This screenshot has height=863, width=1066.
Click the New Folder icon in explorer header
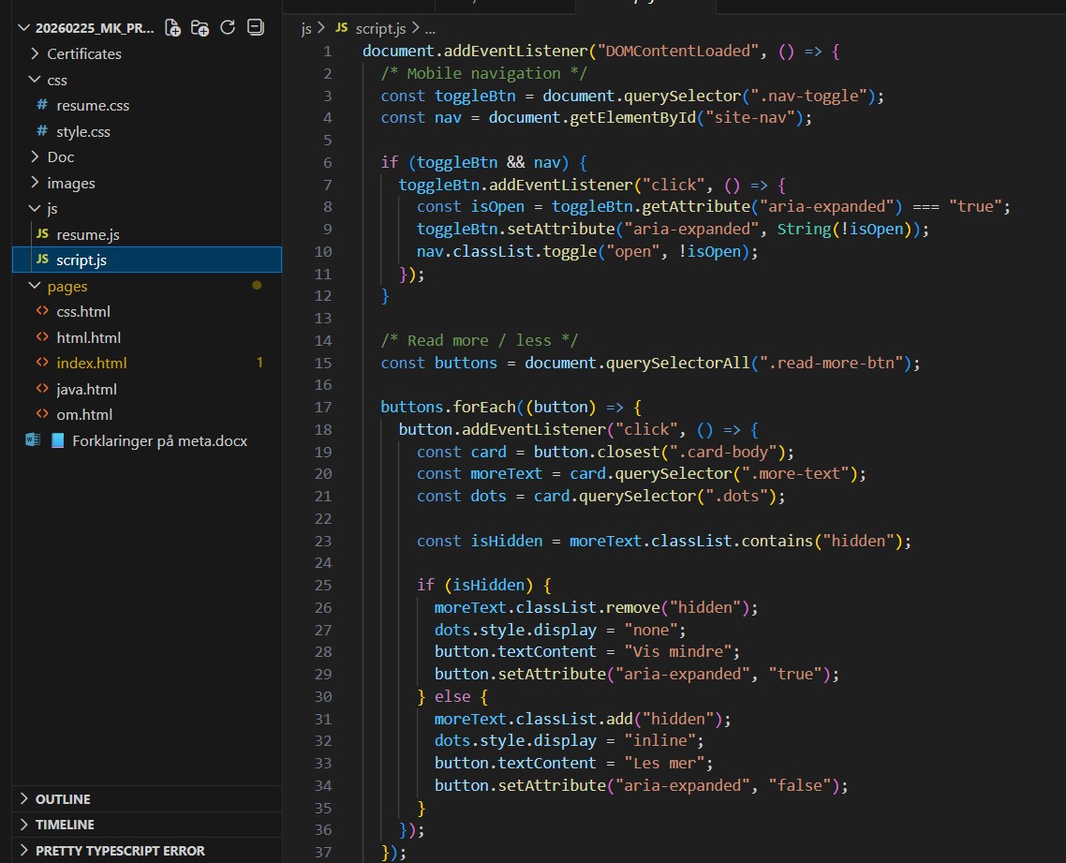point(200,28)
